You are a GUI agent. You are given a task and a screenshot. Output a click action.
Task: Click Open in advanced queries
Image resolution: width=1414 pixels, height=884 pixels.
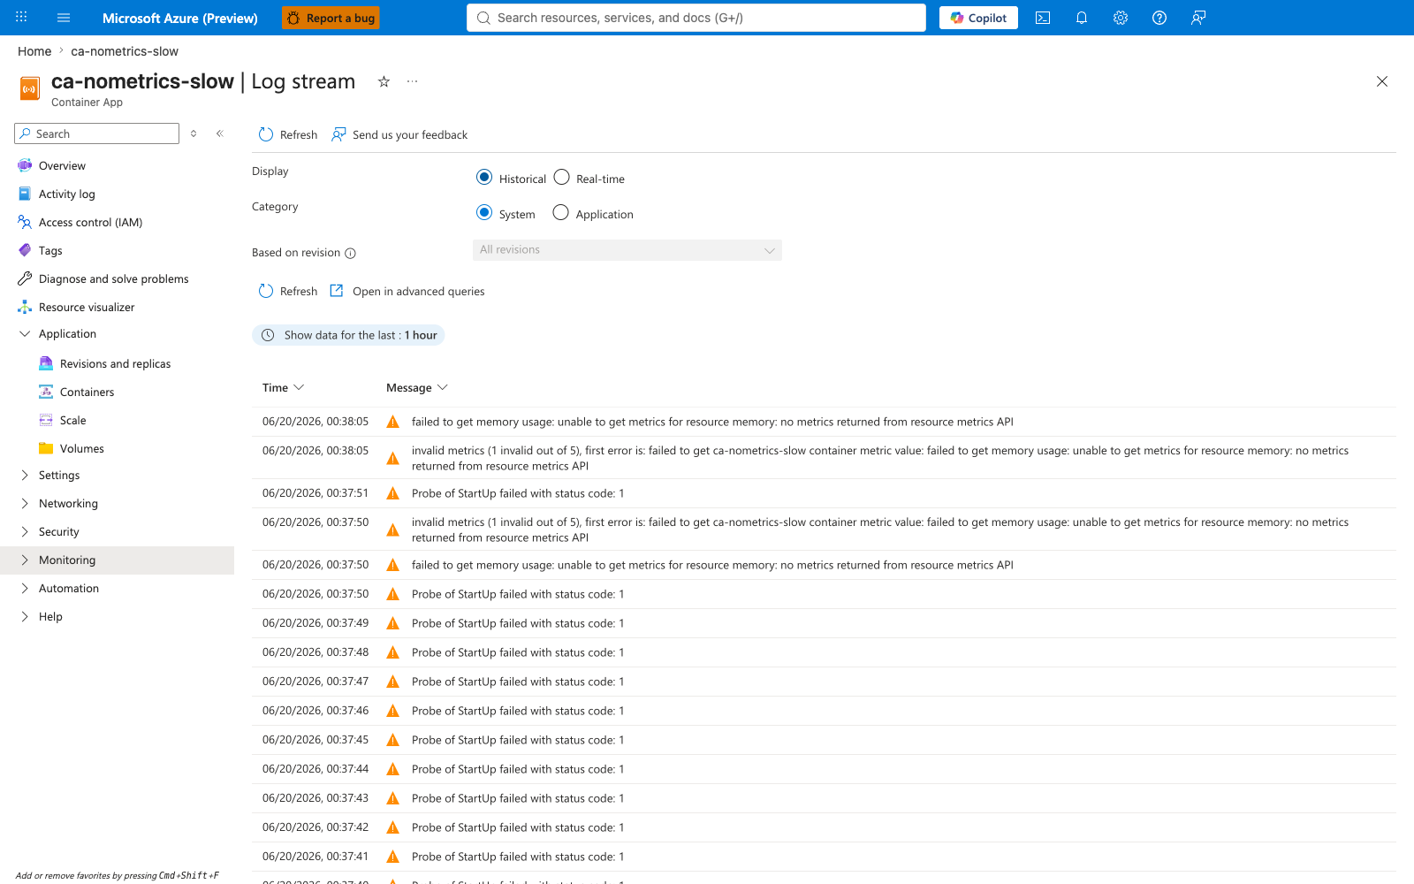[407, 291]
